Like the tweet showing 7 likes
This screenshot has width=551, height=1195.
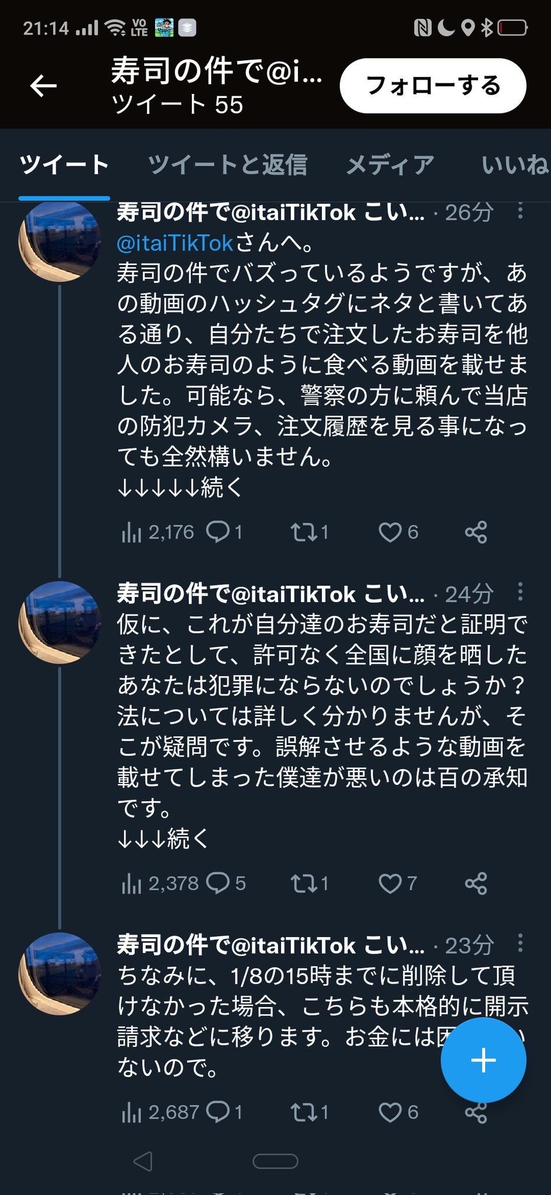[390, 883]
